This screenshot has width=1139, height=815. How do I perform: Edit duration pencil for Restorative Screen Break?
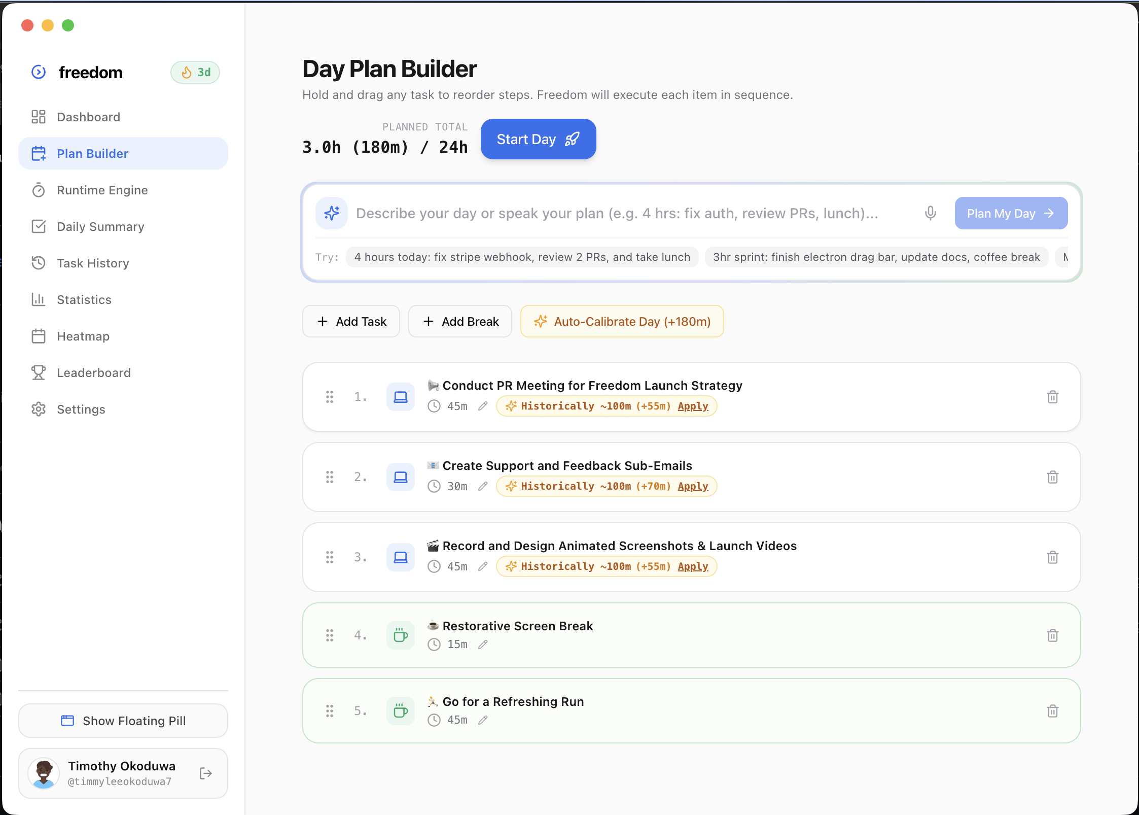coord(483,644)
